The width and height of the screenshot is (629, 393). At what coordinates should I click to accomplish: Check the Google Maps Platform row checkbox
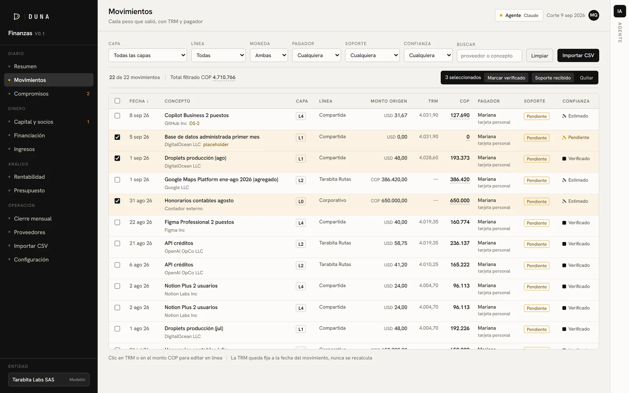coord(117,180)
